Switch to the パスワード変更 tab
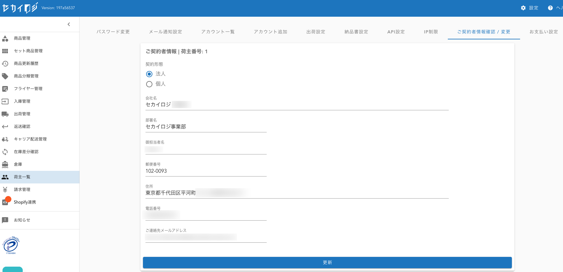Viewport: 563px width, 272px height. tap(113, 32)
